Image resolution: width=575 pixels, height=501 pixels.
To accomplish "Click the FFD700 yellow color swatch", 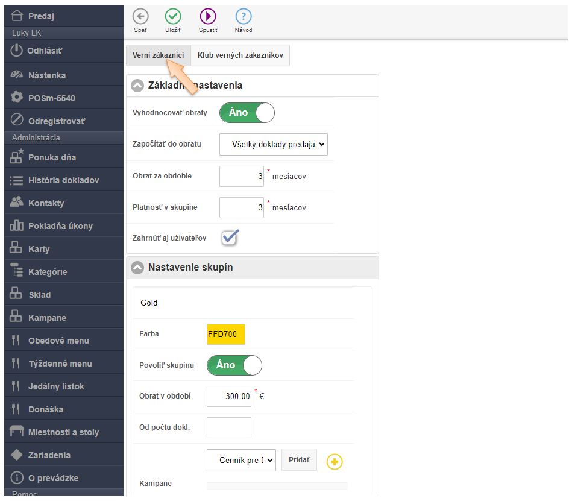I will 225,334.
